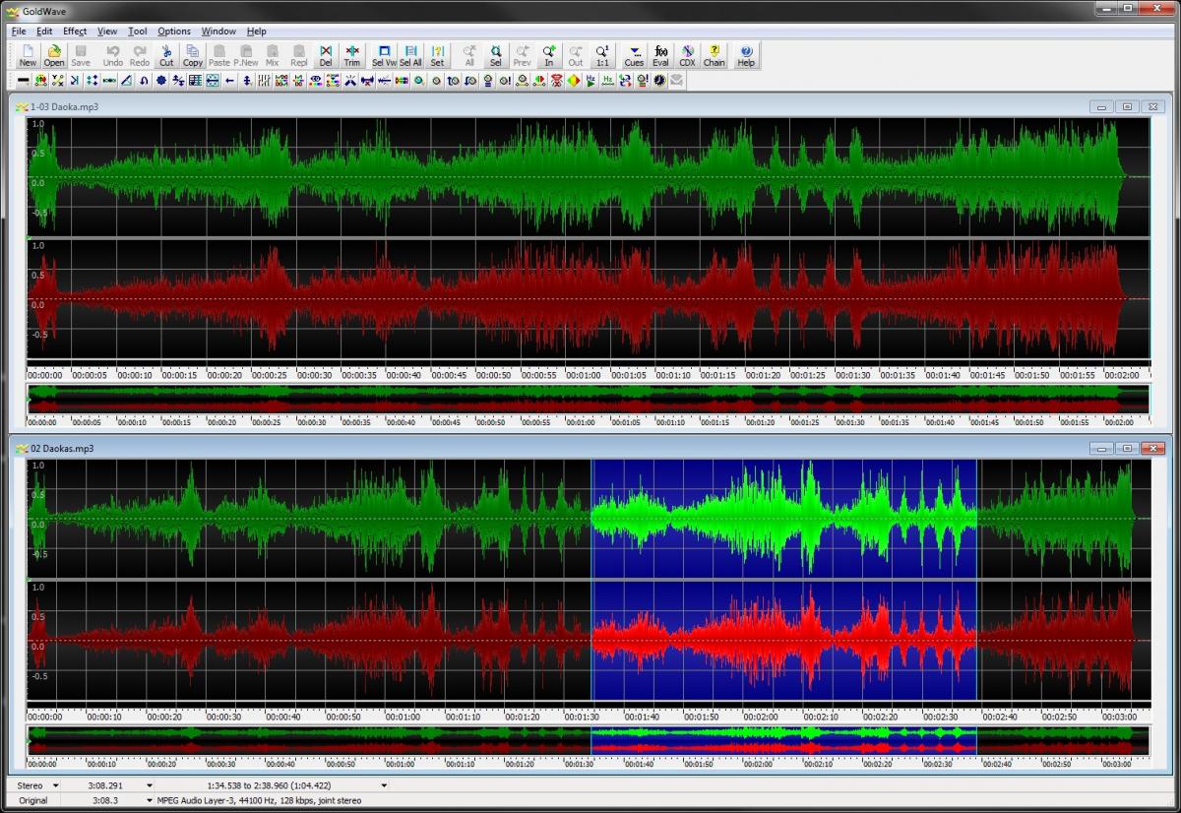
Task: Click the 02 Daokas.mp3 time ruler
Action: coord(588,714)
